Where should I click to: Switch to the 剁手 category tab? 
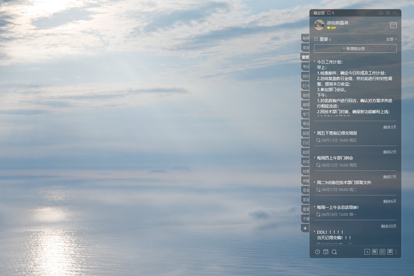(305, 162)
